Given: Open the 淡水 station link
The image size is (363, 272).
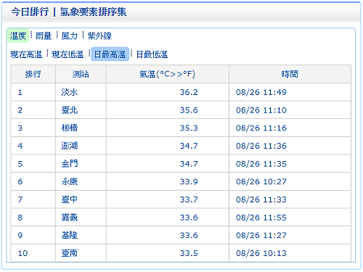Looking at the screenshot, I should [x=70, y=92].
